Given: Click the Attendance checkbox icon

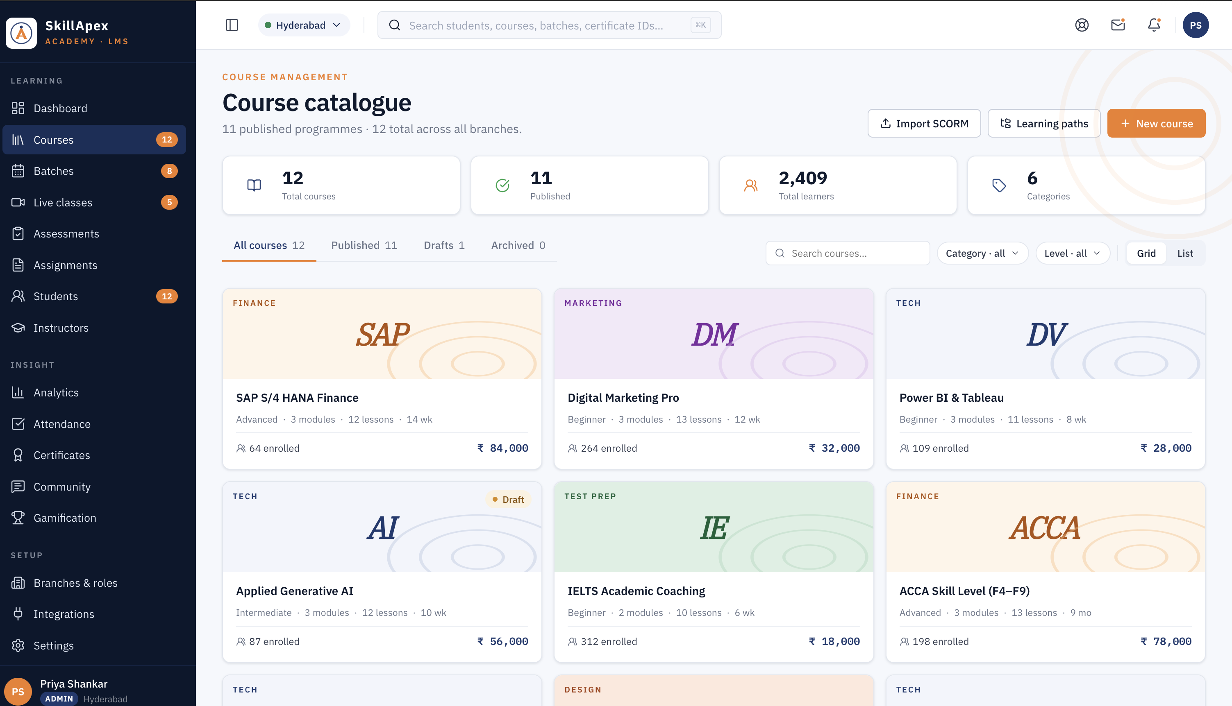Looking at the screenshot, I should pos(18,424).
